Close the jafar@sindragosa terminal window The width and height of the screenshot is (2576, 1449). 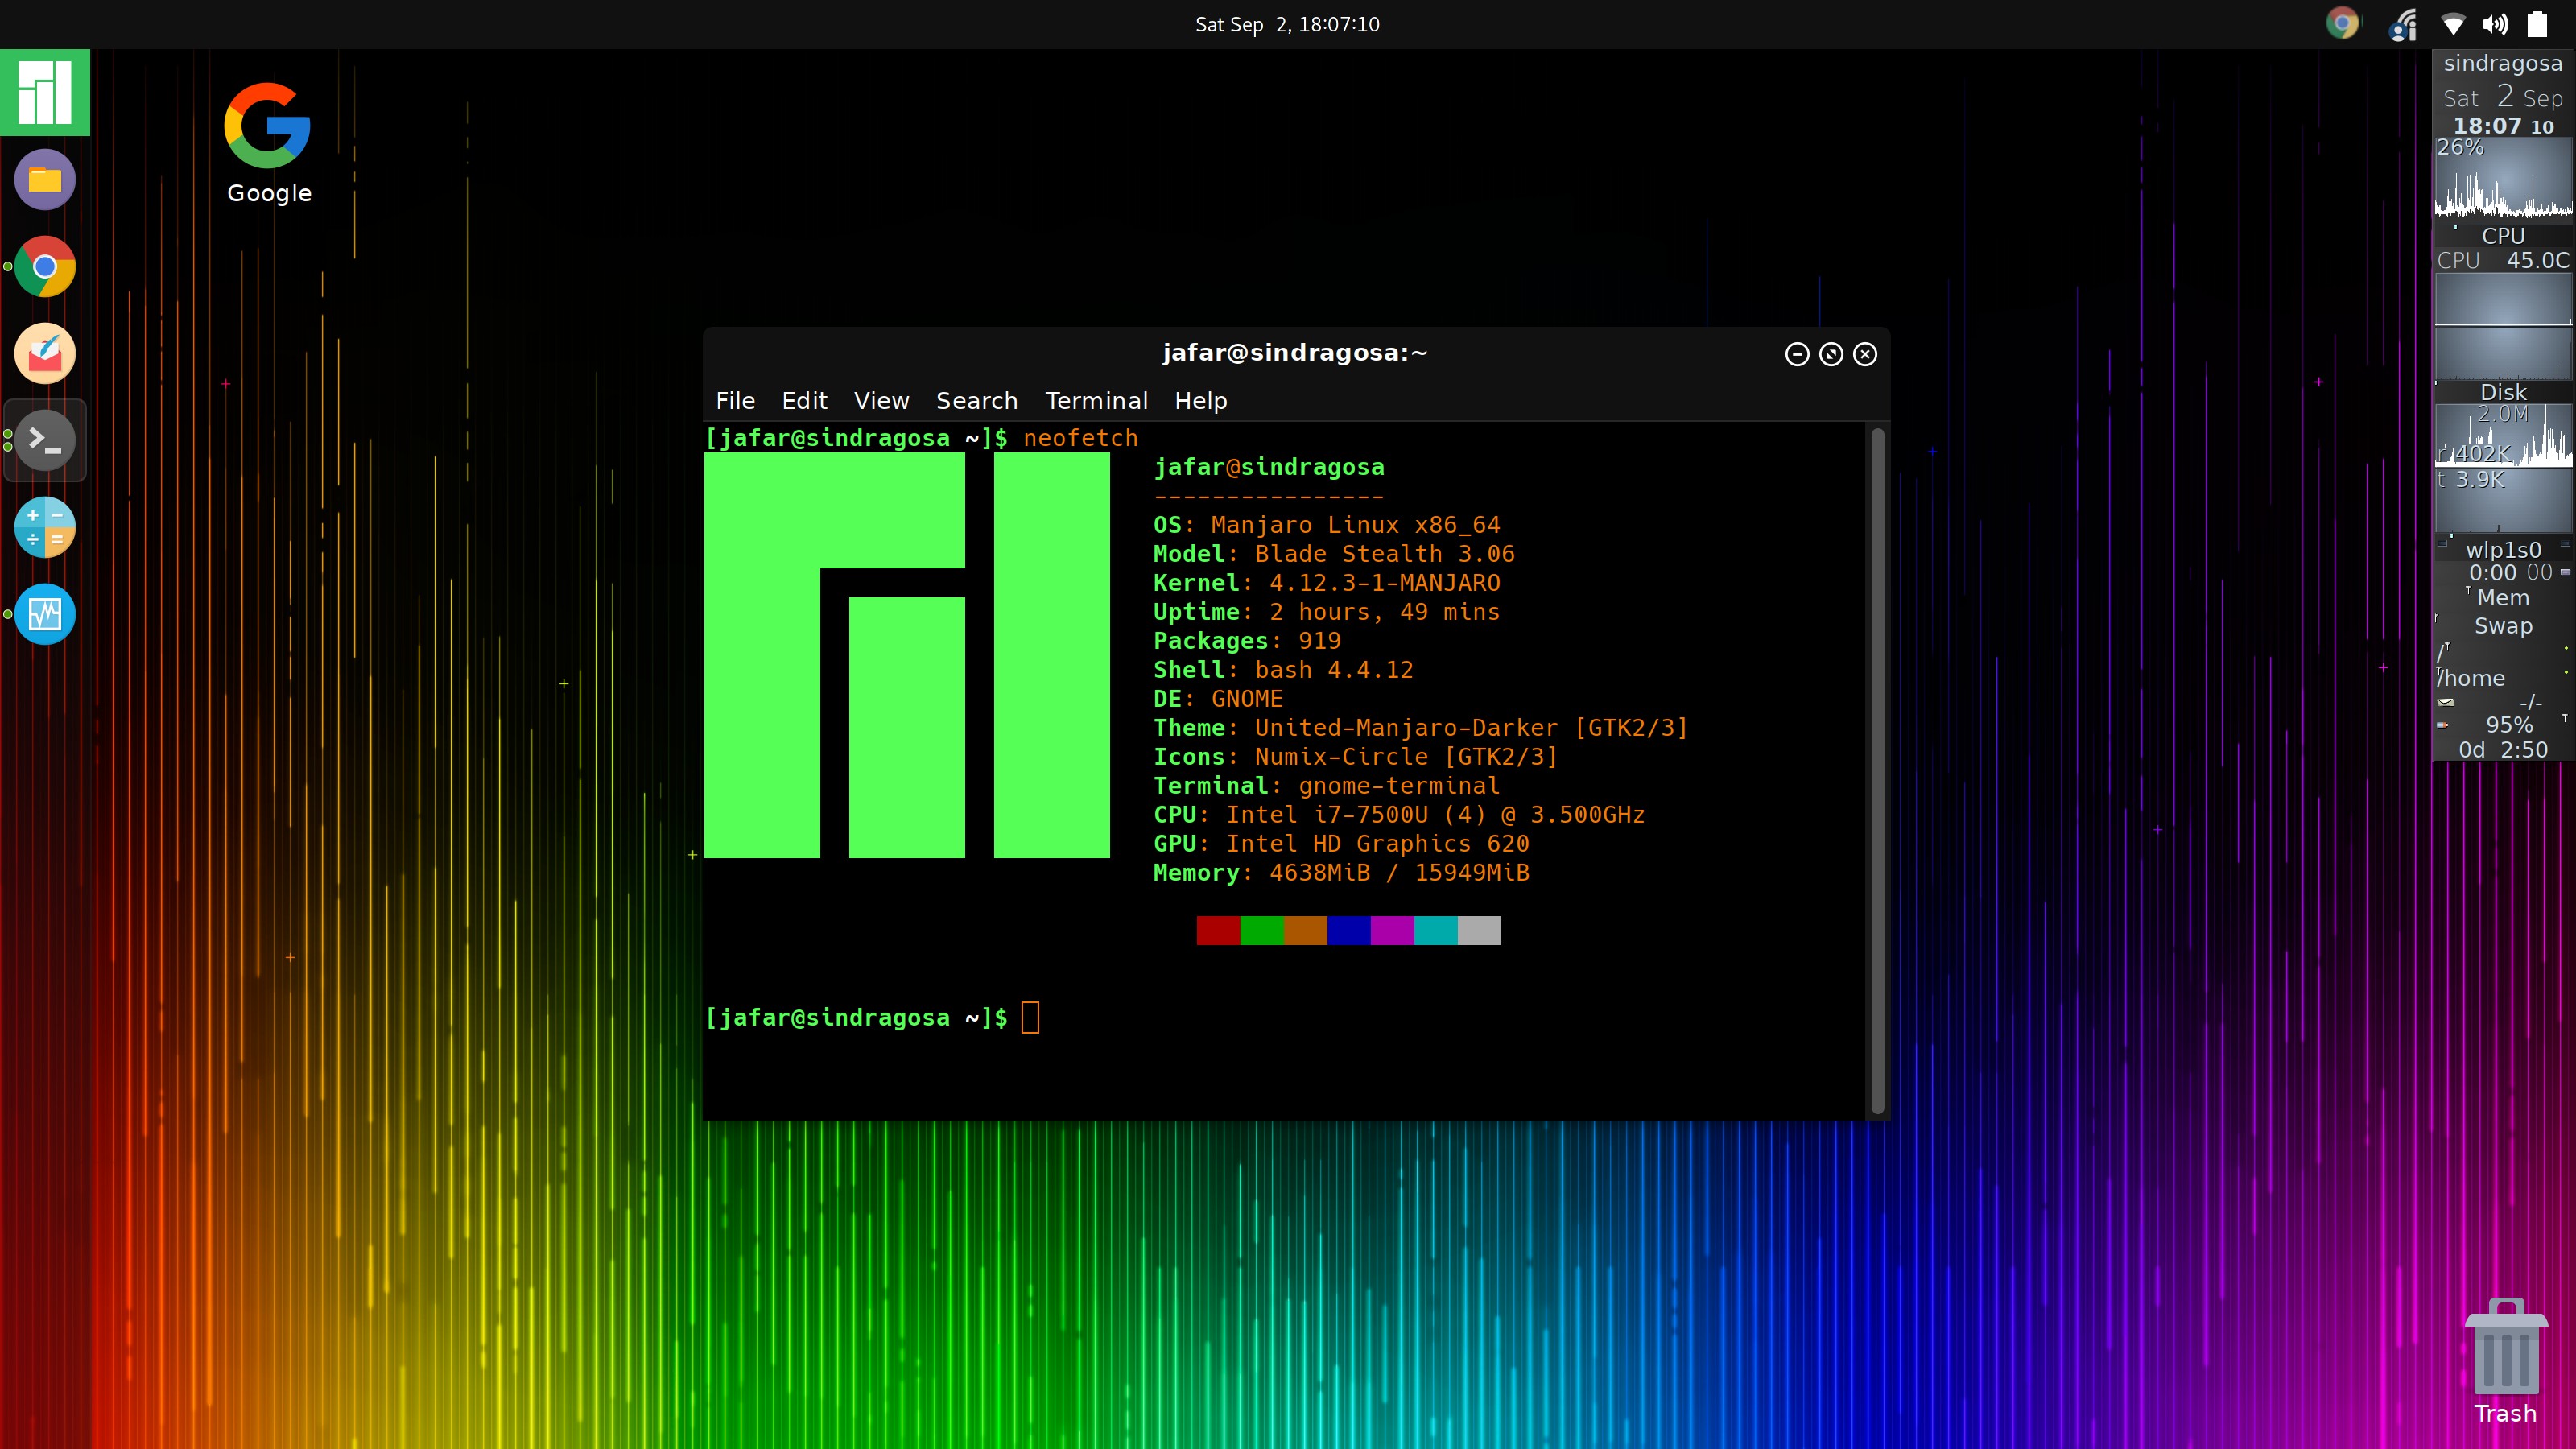1865,354
